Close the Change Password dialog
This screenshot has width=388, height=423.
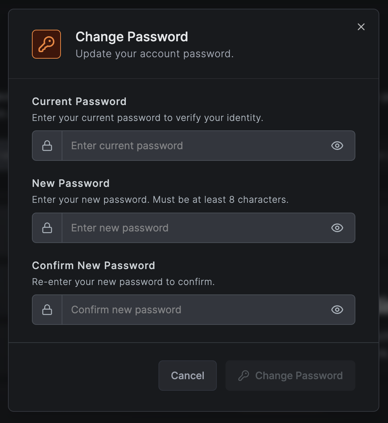coord(361,27)
